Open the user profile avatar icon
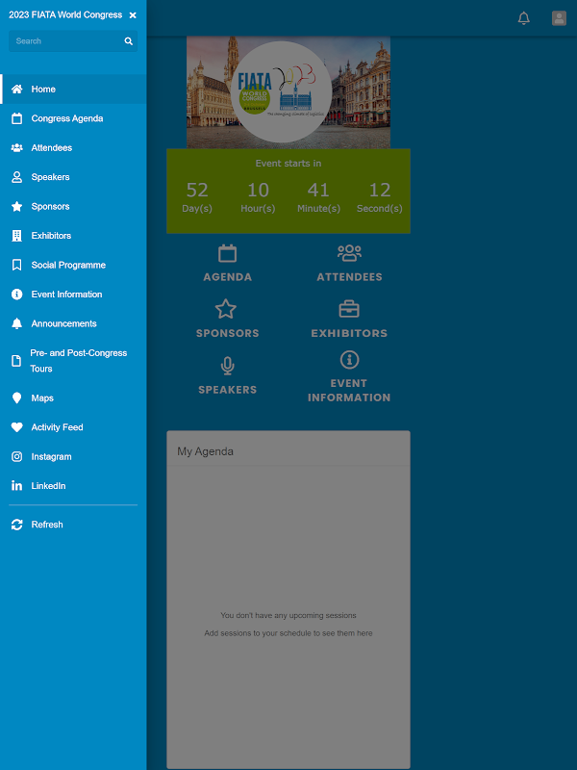This screenshot has width=577, height=770. tap(560, 18)
